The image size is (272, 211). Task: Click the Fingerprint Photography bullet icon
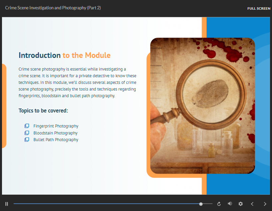[27, 126]
